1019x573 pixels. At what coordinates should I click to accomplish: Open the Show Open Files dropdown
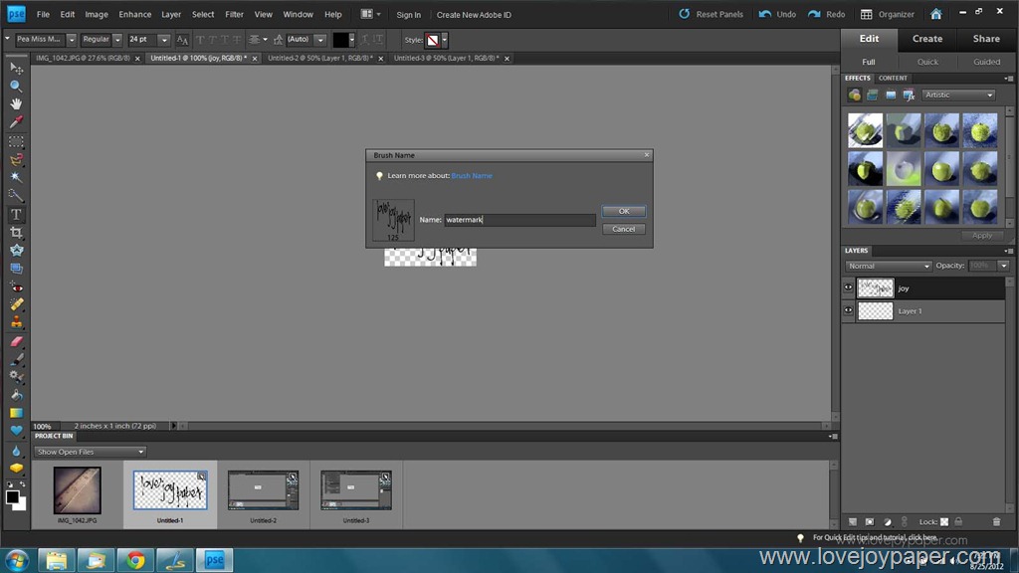coord(90,452)
